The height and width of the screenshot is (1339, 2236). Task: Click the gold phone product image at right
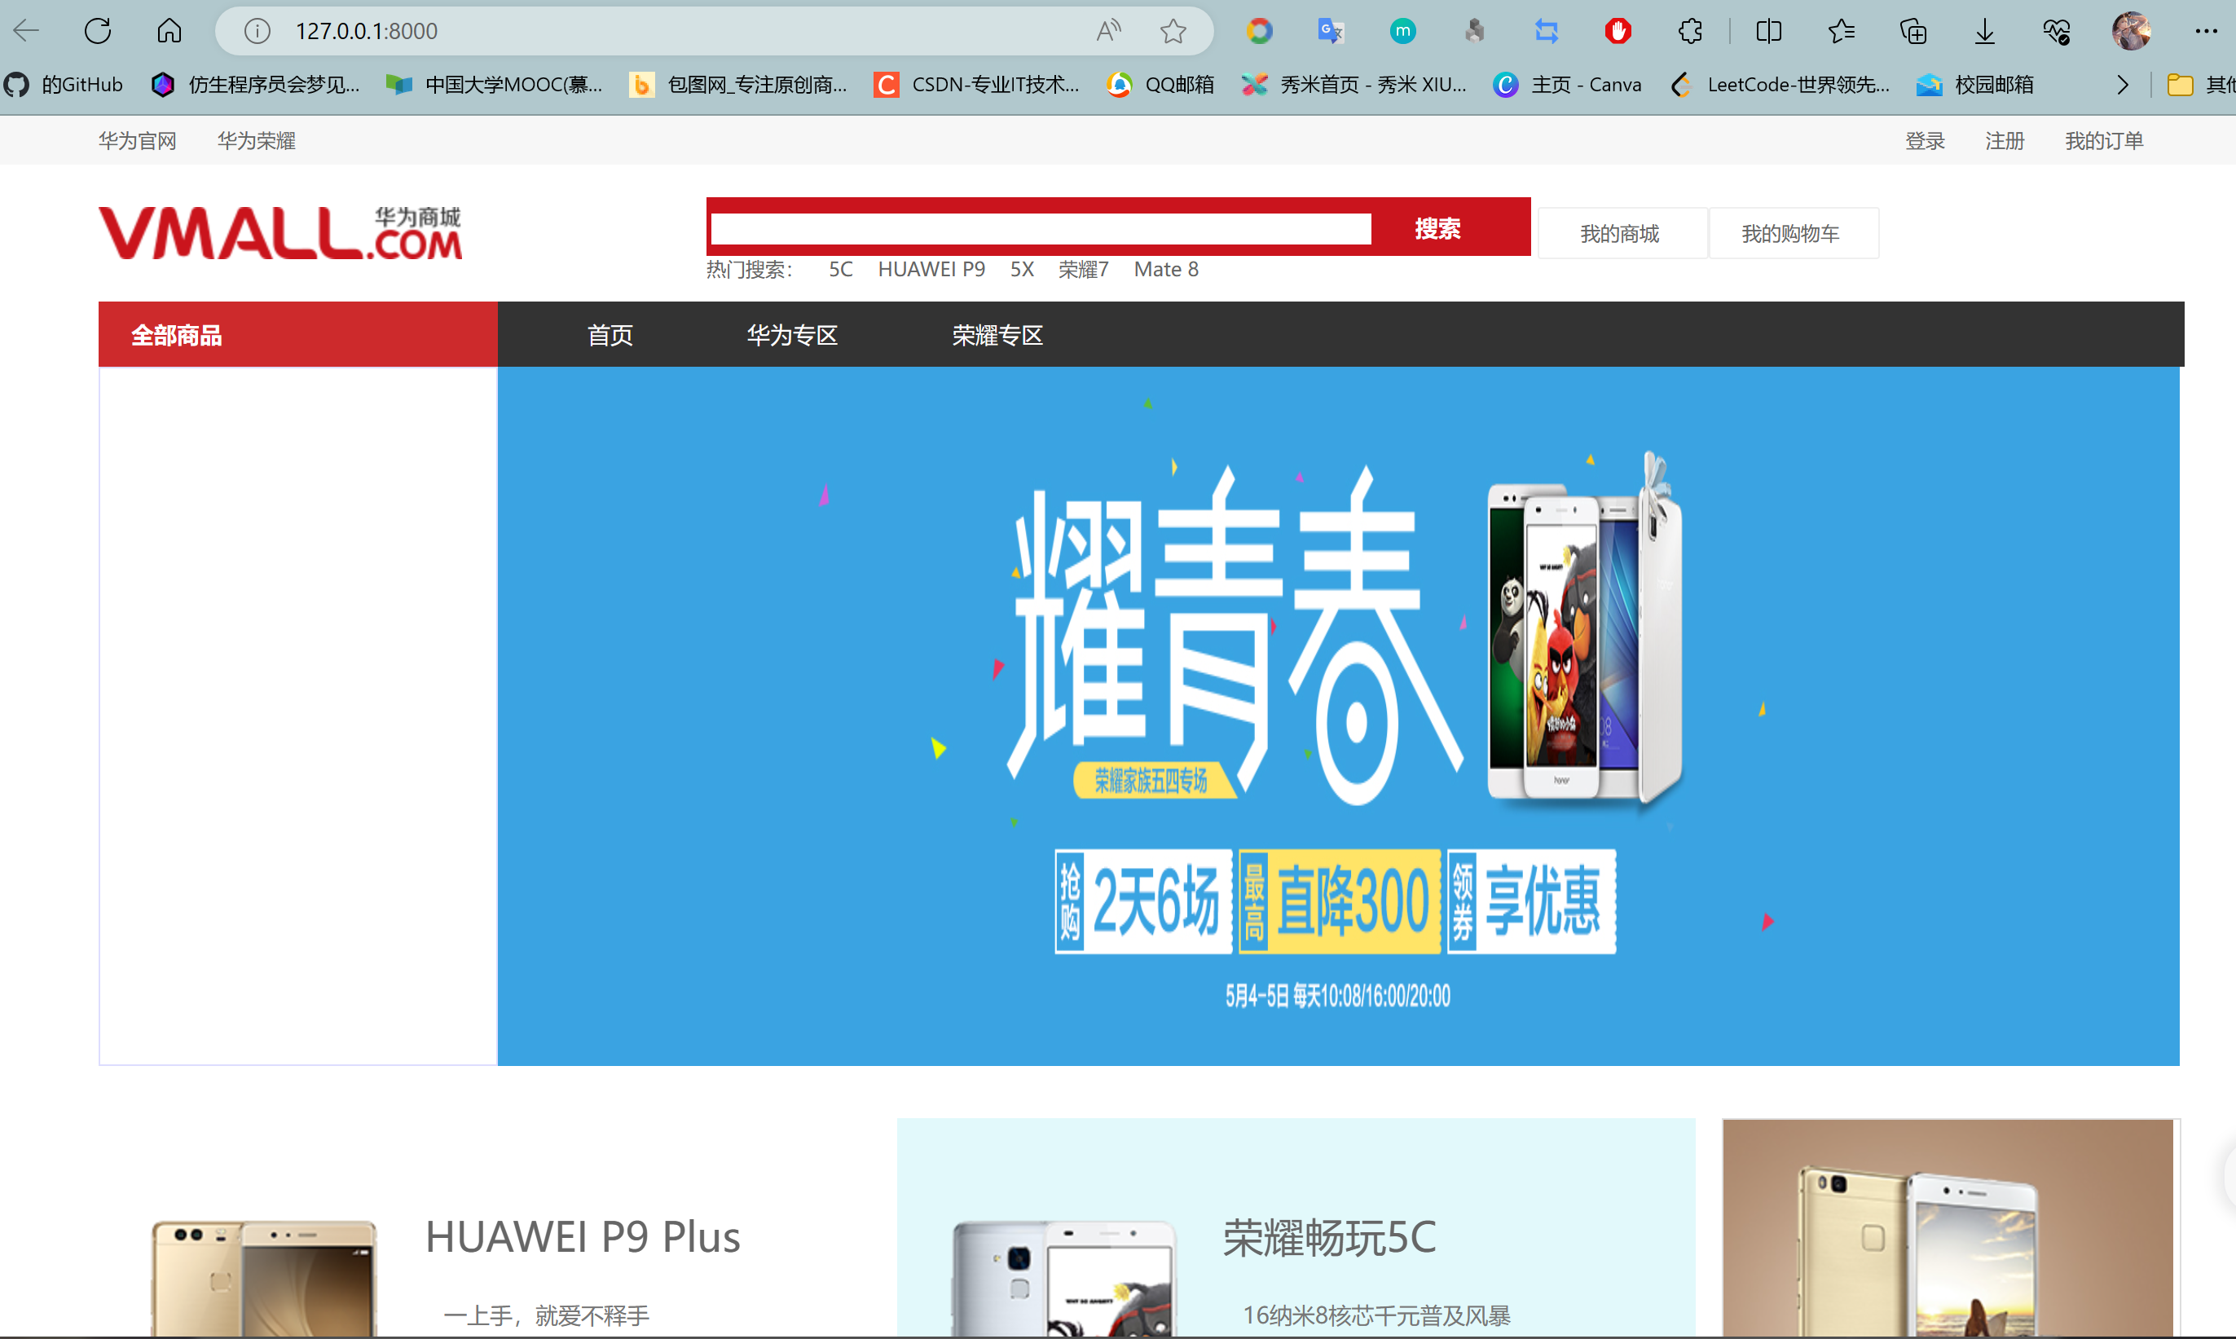[x=1950, y=1229]
